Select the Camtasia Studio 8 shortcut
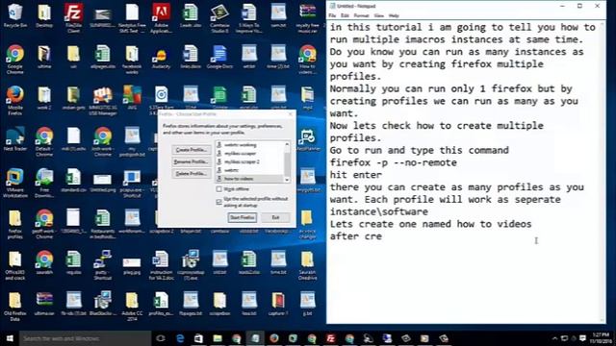The image size is (616, 346). tap(219, 17)
